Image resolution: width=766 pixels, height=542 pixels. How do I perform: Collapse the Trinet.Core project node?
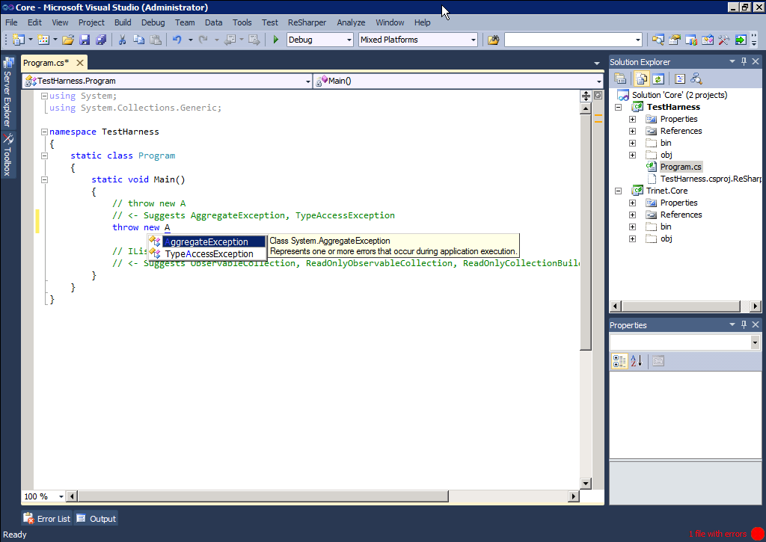pyautogui.click(x=619, y=191)
